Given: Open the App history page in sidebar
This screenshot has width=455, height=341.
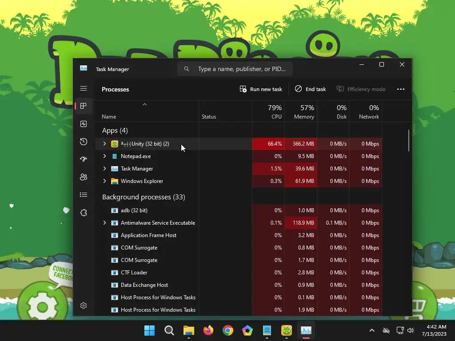Looking at the screenshot, I should click(84, 142).
